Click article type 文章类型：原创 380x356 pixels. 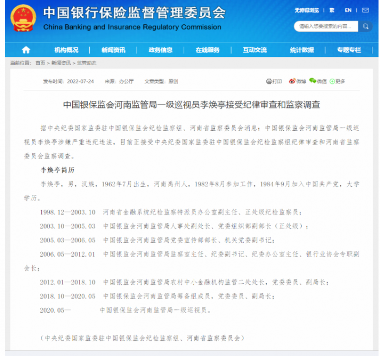pos(161,81)
